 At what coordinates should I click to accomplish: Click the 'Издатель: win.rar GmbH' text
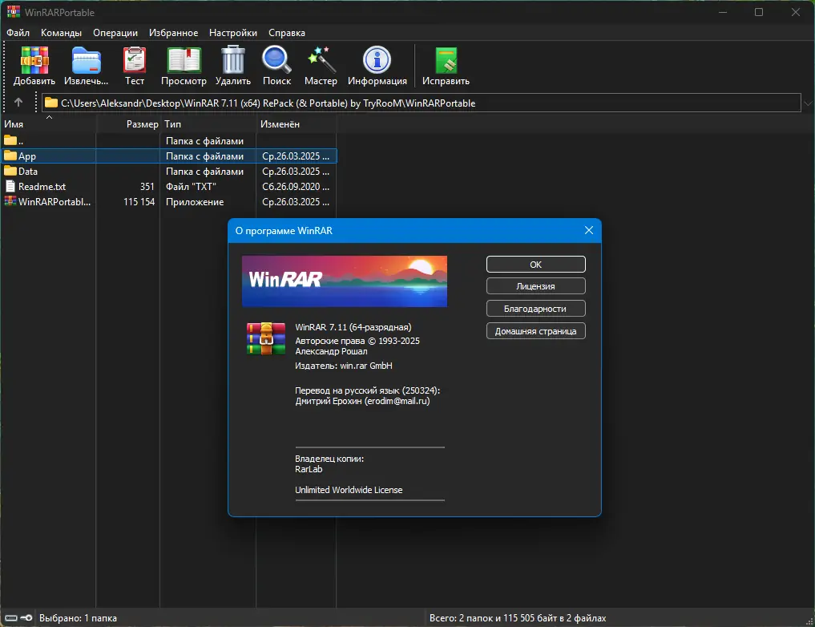pos(344,366)
